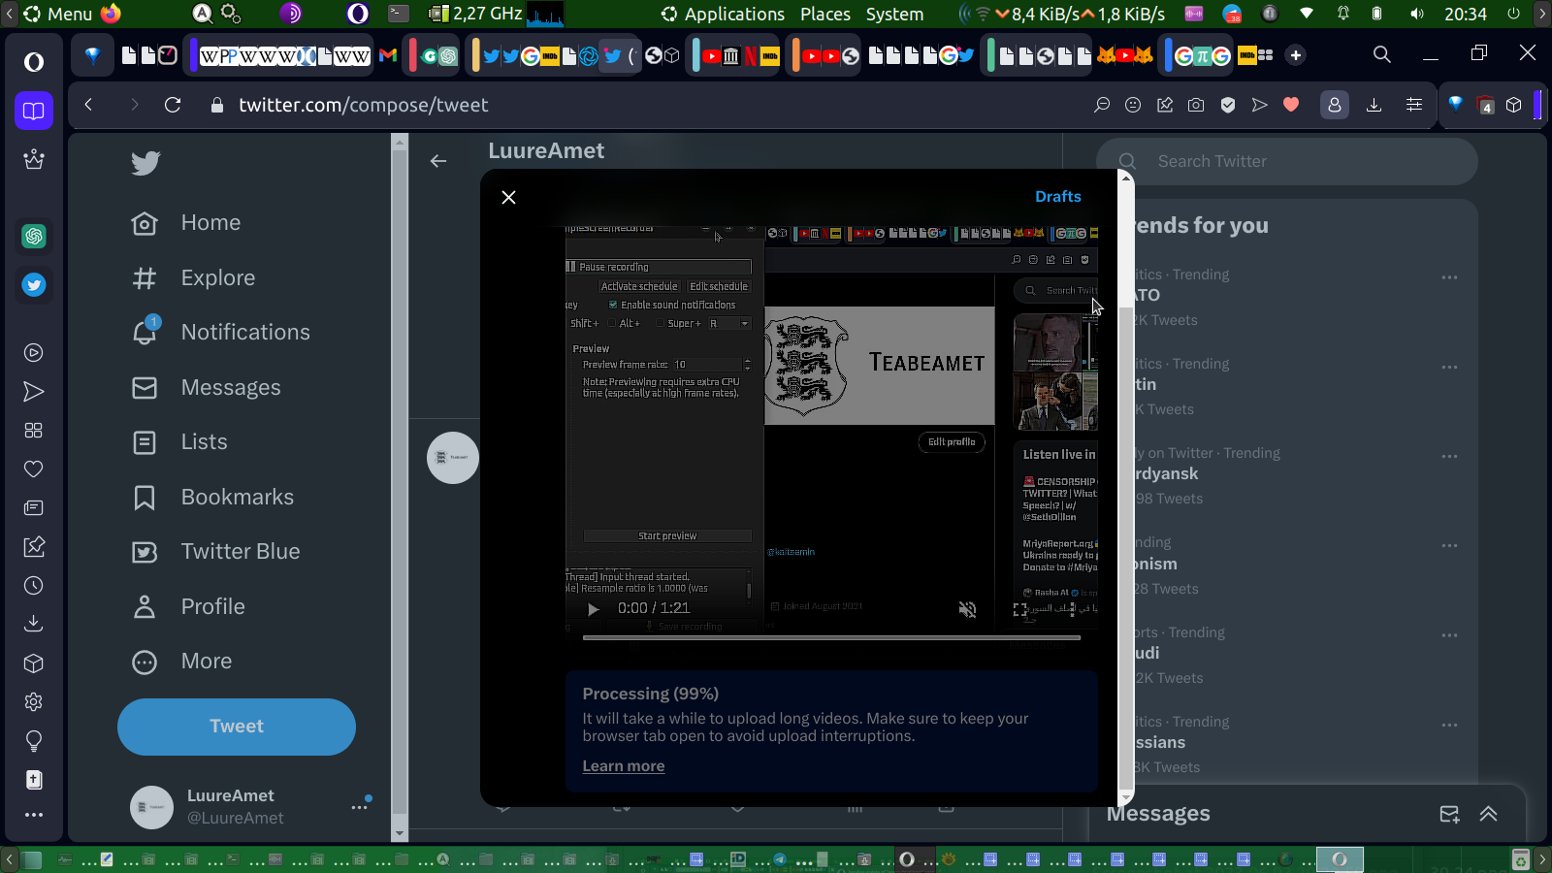Play the uploaded video preview
The height and width of the screenshot is (873, 1552).
click(593, 609)
